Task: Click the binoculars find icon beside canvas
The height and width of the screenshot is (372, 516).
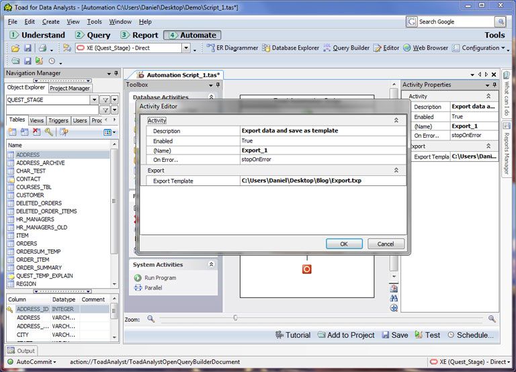Action: [x=394, y=298]
